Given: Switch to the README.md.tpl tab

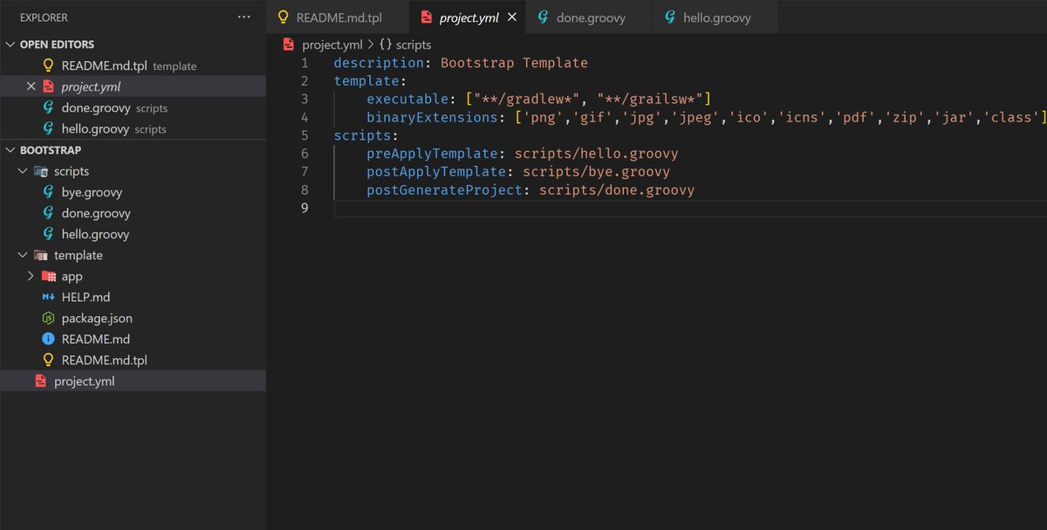Looking at the screenshot, I should tap(339, 17).
